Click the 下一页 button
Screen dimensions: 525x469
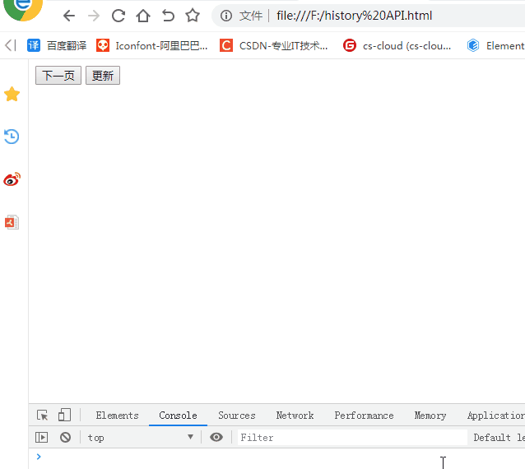(58, 76)
